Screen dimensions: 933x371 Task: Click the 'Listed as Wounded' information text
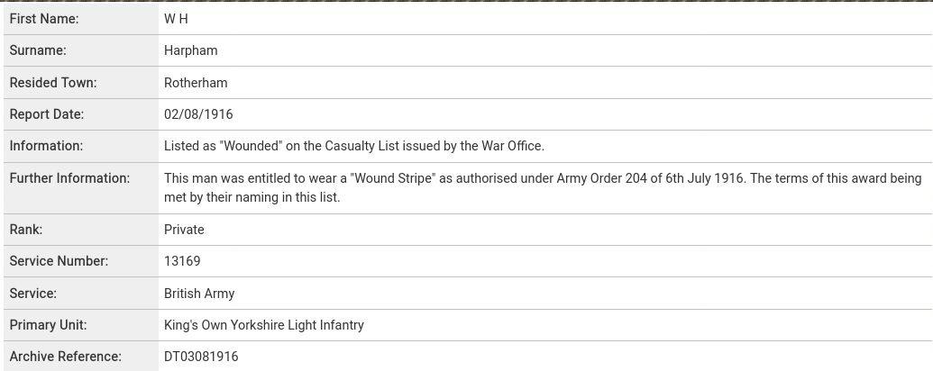(354, 146)
